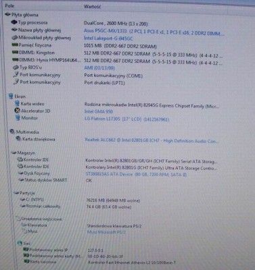Open the Realtek ALC662 audio link
255x270 pixels.
pos(152,140)
